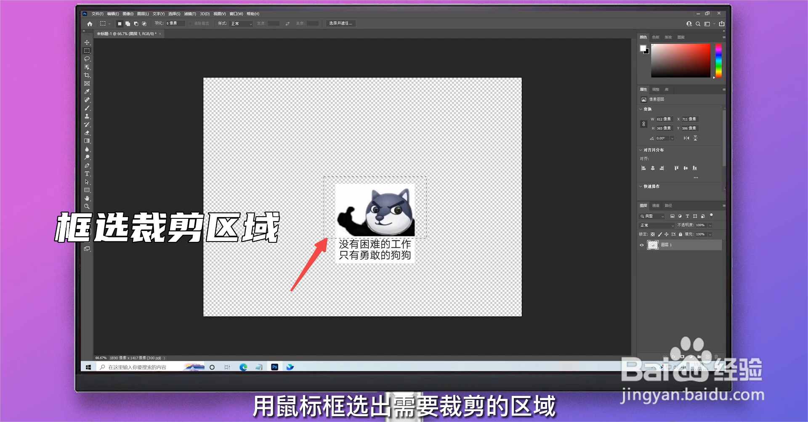
Task: Open the layer blend mode dropdown
Action: pos(657,226)
